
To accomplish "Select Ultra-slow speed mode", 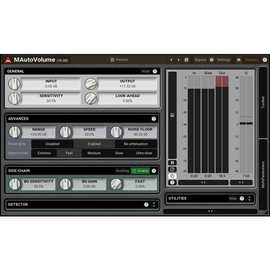I will pyautogui.click(x=144, y=153).
